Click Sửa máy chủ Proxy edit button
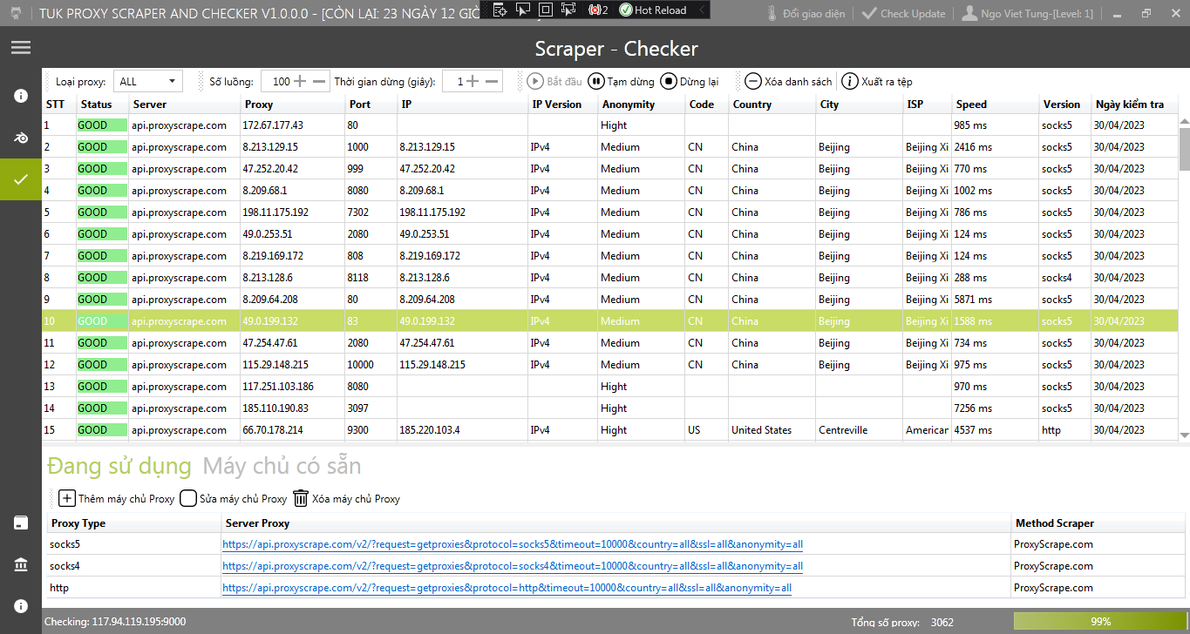This screenshot has height=634, width=1190. click(x=233, y=499)
